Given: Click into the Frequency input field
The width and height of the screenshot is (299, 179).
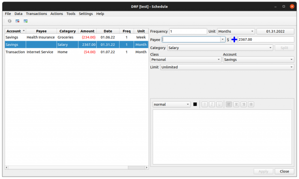Looking at the screenshot, I should [x=188, y=31].
